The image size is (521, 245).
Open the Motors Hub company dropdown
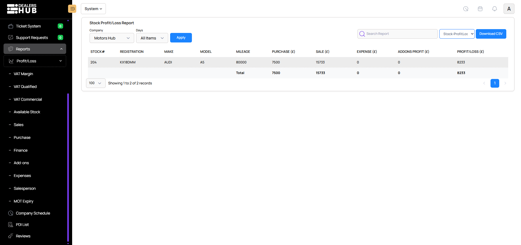pos(112,38)
